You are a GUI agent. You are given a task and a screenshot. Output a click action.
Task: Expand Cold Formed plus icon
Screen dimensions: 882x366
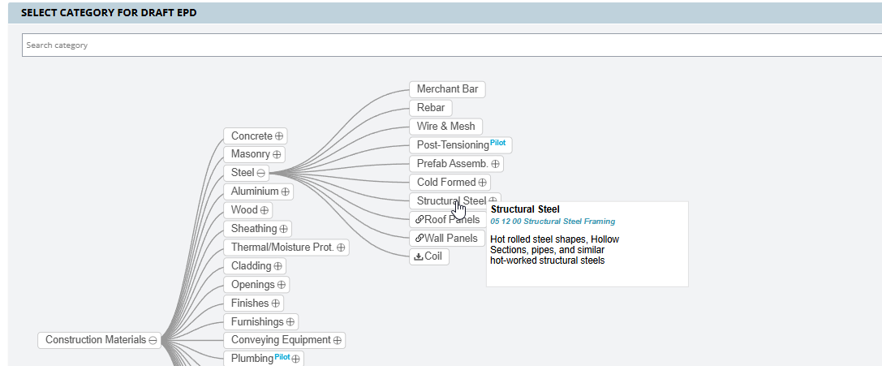click(483, 183)
